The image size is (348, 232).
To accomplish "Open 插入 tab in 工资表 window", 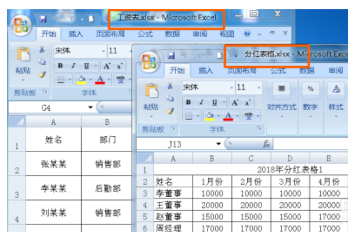I will 75,34.
